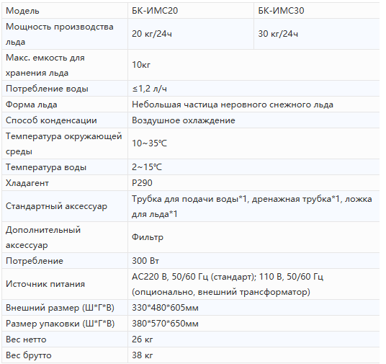Click the Форма льда description text

tap(233, 105)
